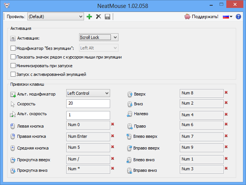Add a new profile with green plus
The width and height of the screenshot is (246, 185).
coord(89,17)
